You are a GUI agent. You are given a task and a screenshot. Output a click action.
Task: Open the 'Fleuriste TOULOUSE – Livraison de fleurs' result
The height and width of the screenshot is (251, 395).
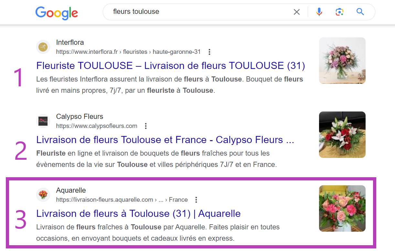[x=170, y=66]
